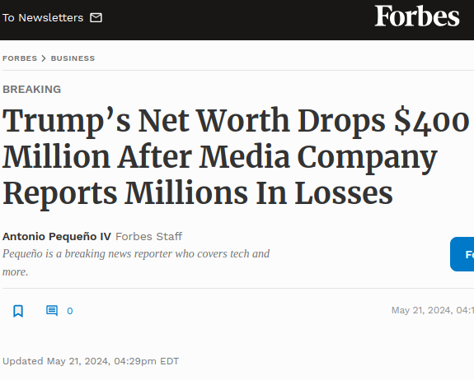Click headline line 'Million After Media Company'
474x380 pixels.
coord(220,158)
